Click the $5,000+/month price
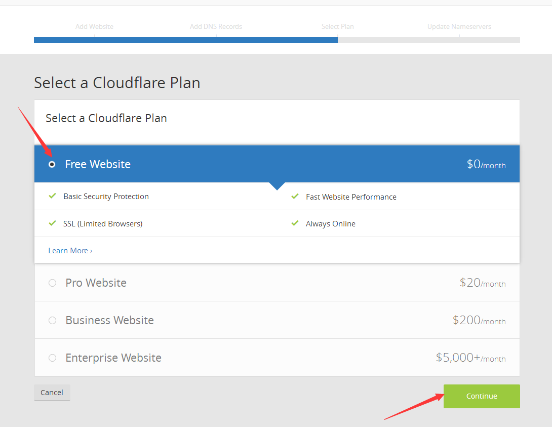Screen dimensions: 552x427 (470, 358)
